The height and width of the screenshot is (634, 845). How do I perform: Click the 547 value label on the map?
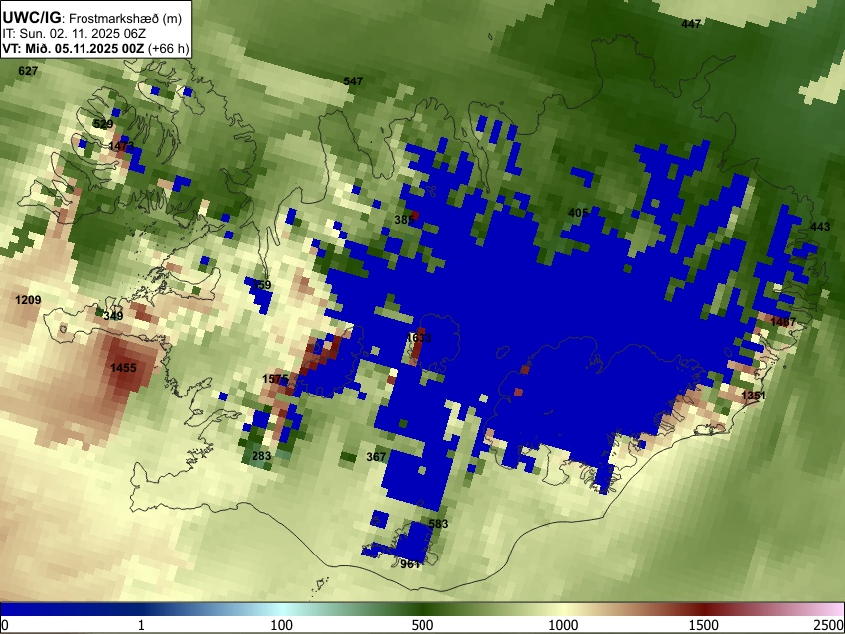(x=353, y=81)
